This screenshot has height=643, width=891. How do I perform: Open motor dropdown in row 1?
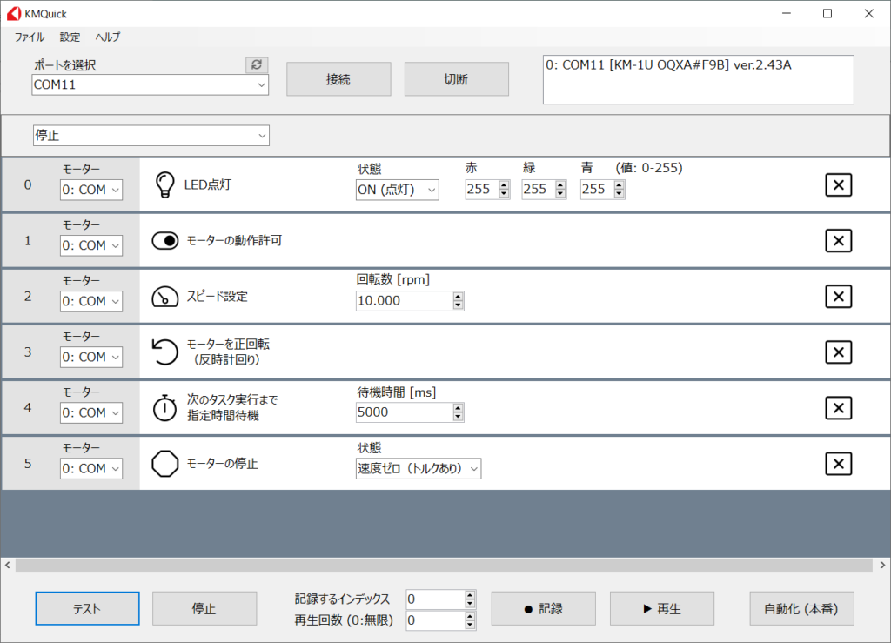click(x=91, y=245)
